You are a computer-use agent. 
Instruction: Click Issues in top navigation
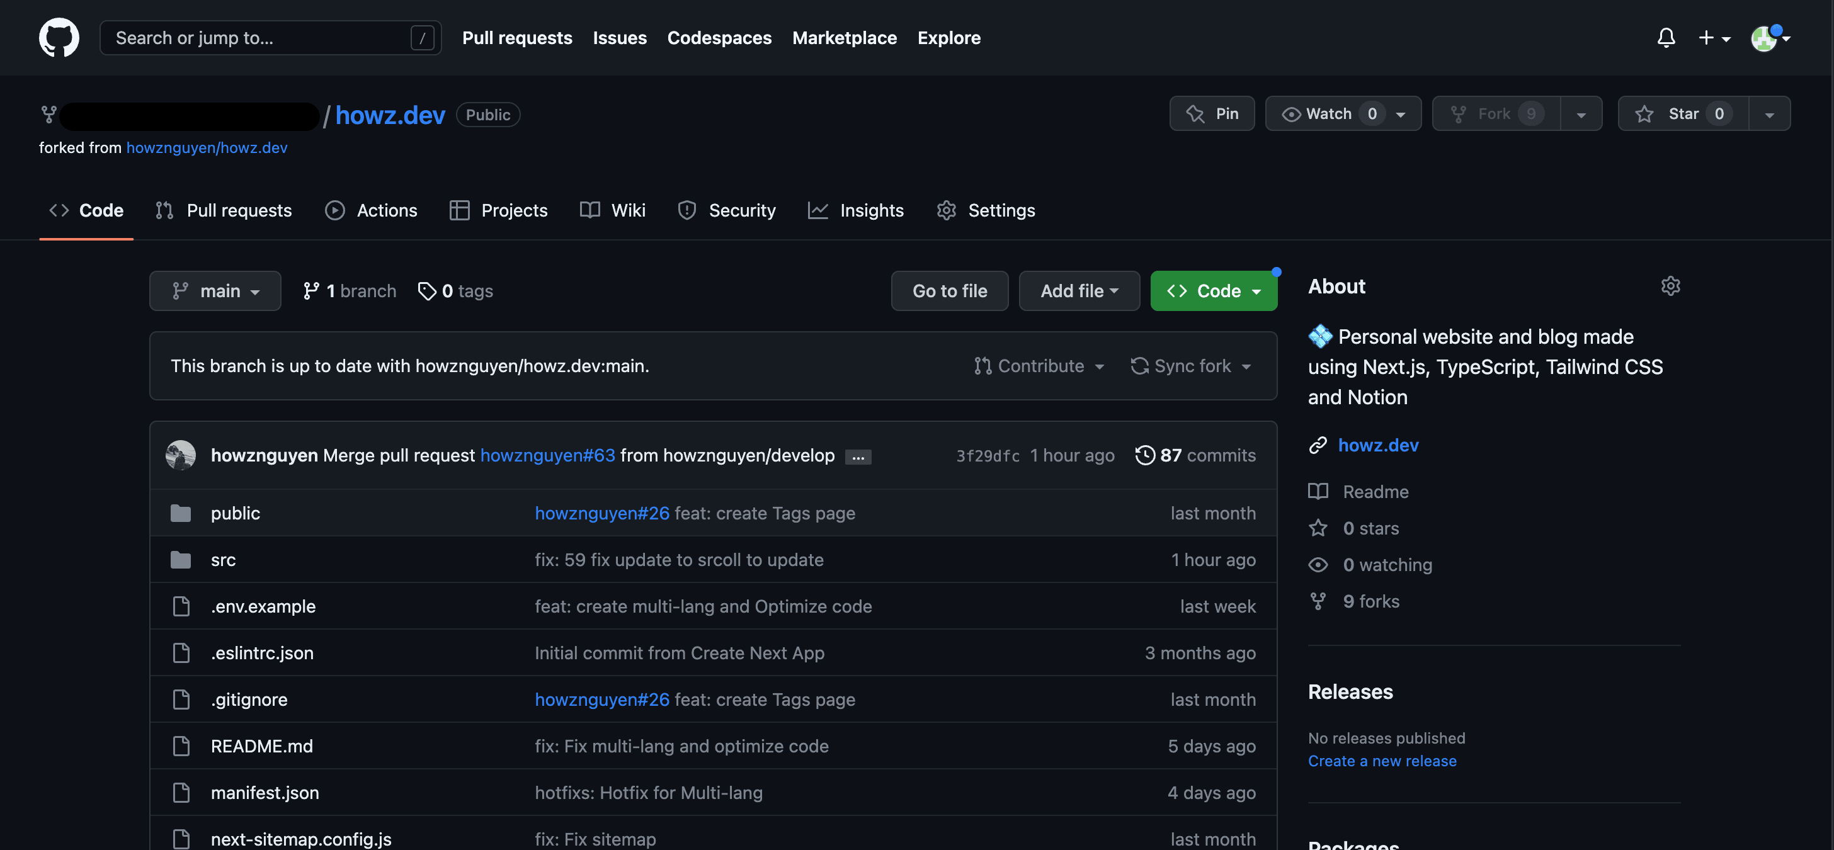coord(619,38)
